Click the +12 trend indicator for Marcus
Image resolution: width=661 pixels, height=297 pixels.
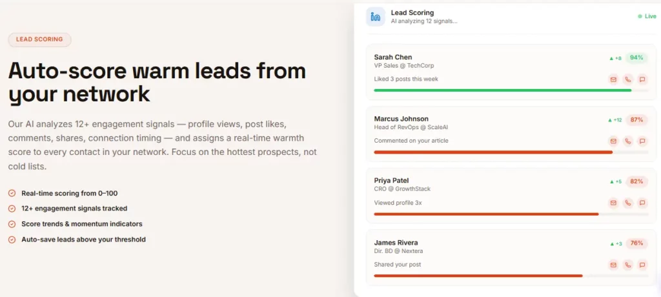click(615, 120)
